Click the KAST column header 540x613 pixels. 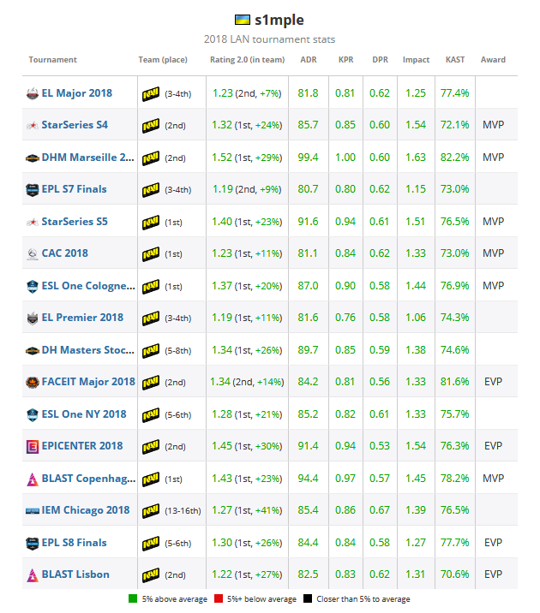(x=455, y=60)
